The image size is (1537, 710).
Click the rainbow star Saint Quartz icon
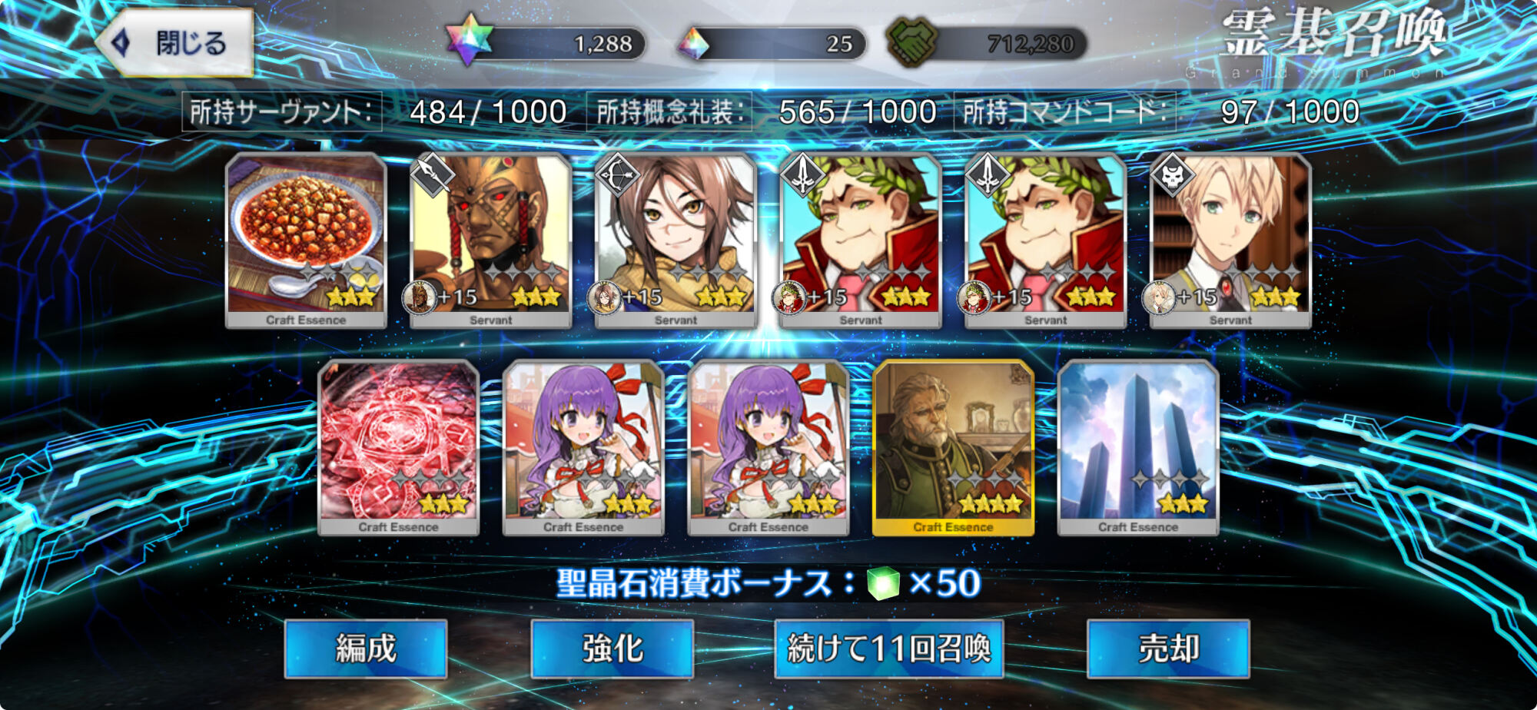tap(469, 40)
